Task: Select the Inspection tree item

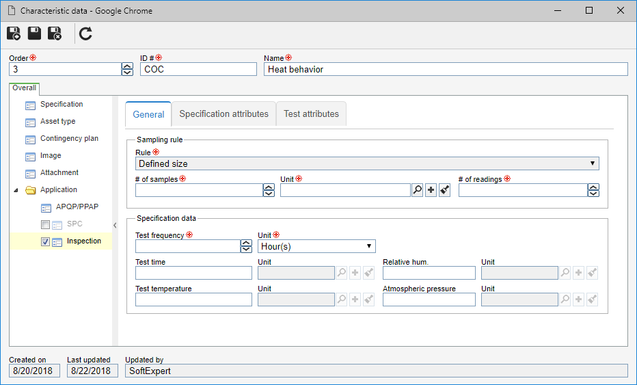Action: 83,241
